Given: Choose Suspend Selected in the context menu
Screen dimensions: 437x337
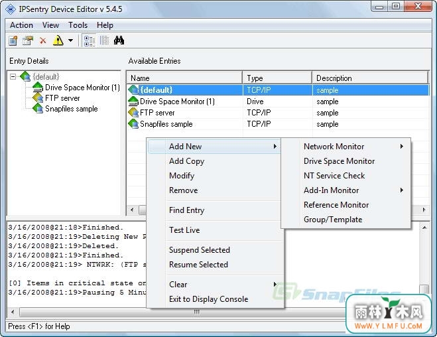Looking at the screenshot, I should click(214, 249).
